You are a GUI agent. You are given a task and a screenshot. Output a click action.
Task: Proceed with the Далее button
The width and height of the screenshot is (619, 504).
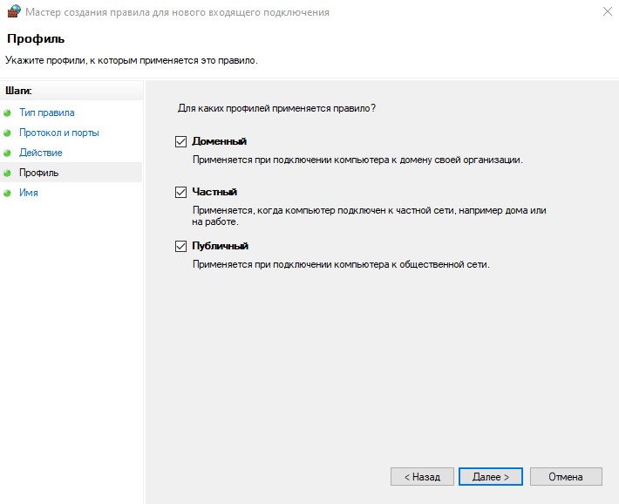click(x=490, y=477)
